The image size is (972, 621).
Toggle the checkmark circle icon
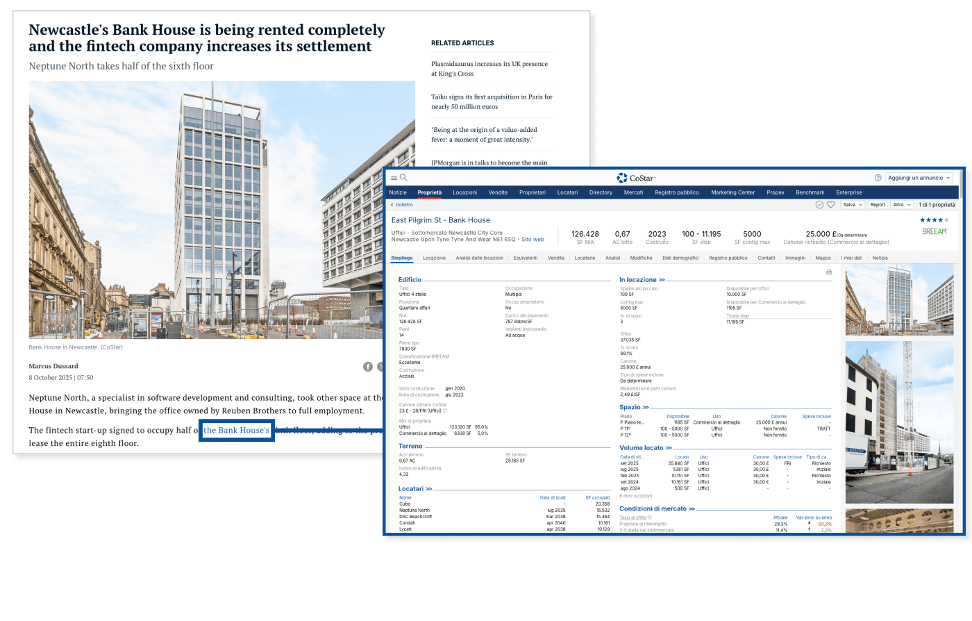point(819,205)
